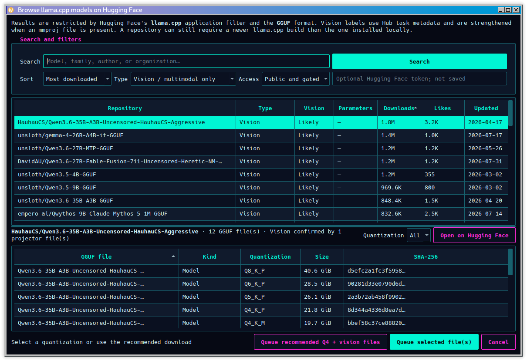Open the Quantization 'All' dropdown
Image resolution: width=527 pixels, height=361 pixels.
pyautogui.click(x=419, y=235)
